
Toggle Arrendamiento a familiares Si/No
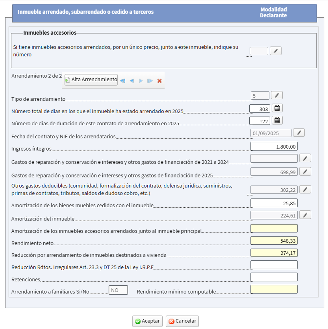point(118,290)
